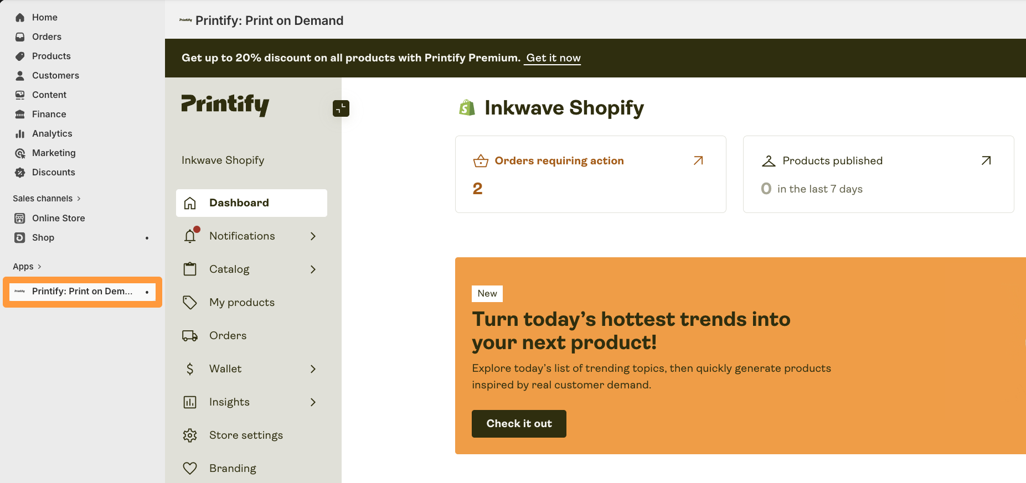
Task: Expand the Notifications submenu chevron
Action: 313,236
